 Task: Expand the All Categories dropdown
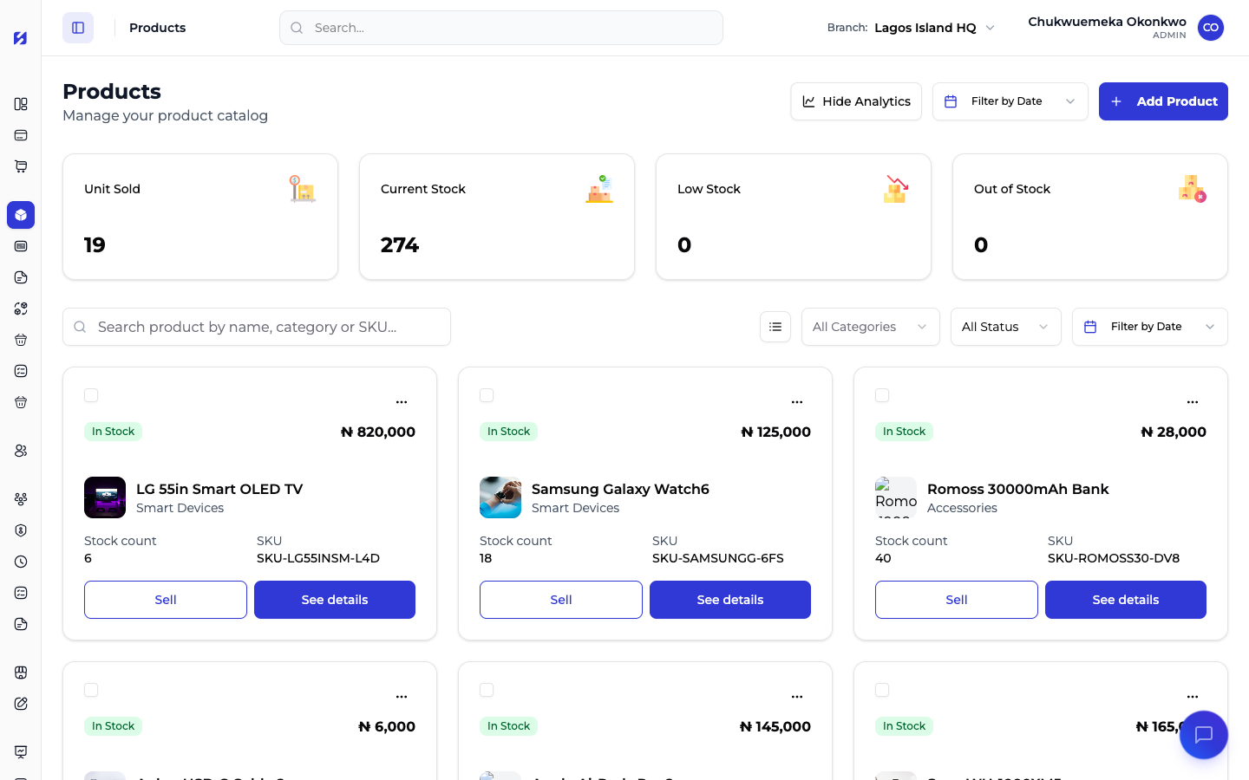871,327
